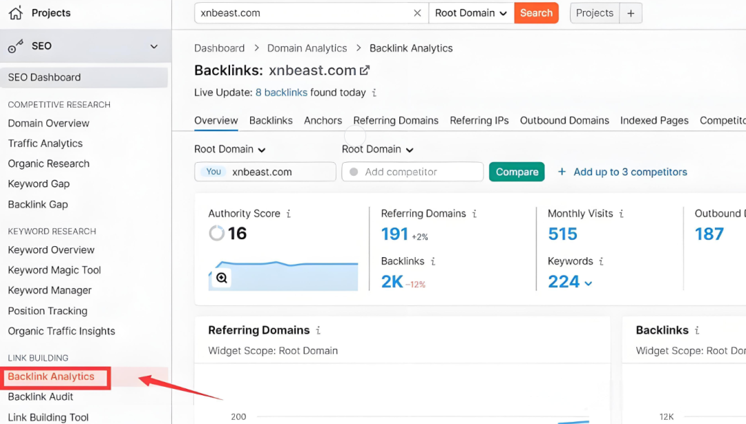Click the SEO key icon
The height and width of the screenshot is (424, 746).
coord(15,46)
